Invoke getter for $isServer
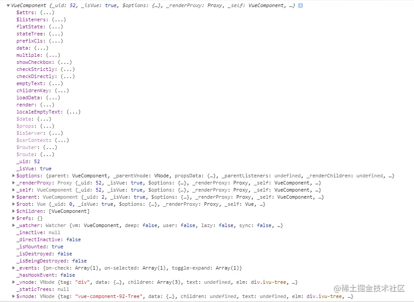The width and height of the screenshot is (414, 302). [x=56, y=133]
